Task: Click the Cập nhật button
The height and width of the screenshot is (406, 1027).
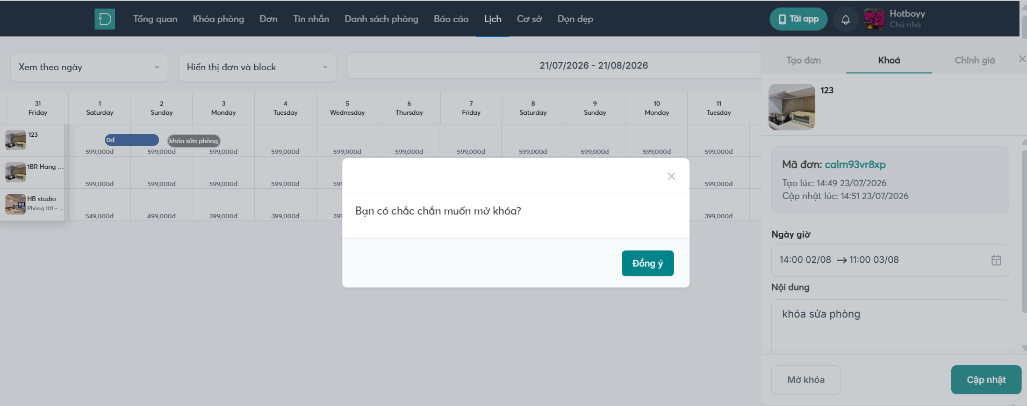Action: 986,380
